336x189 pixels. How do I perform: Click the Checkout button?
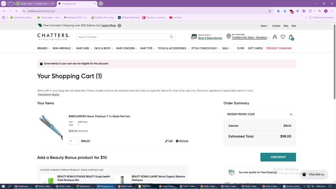pyautogui.click(x=278, y=157)
